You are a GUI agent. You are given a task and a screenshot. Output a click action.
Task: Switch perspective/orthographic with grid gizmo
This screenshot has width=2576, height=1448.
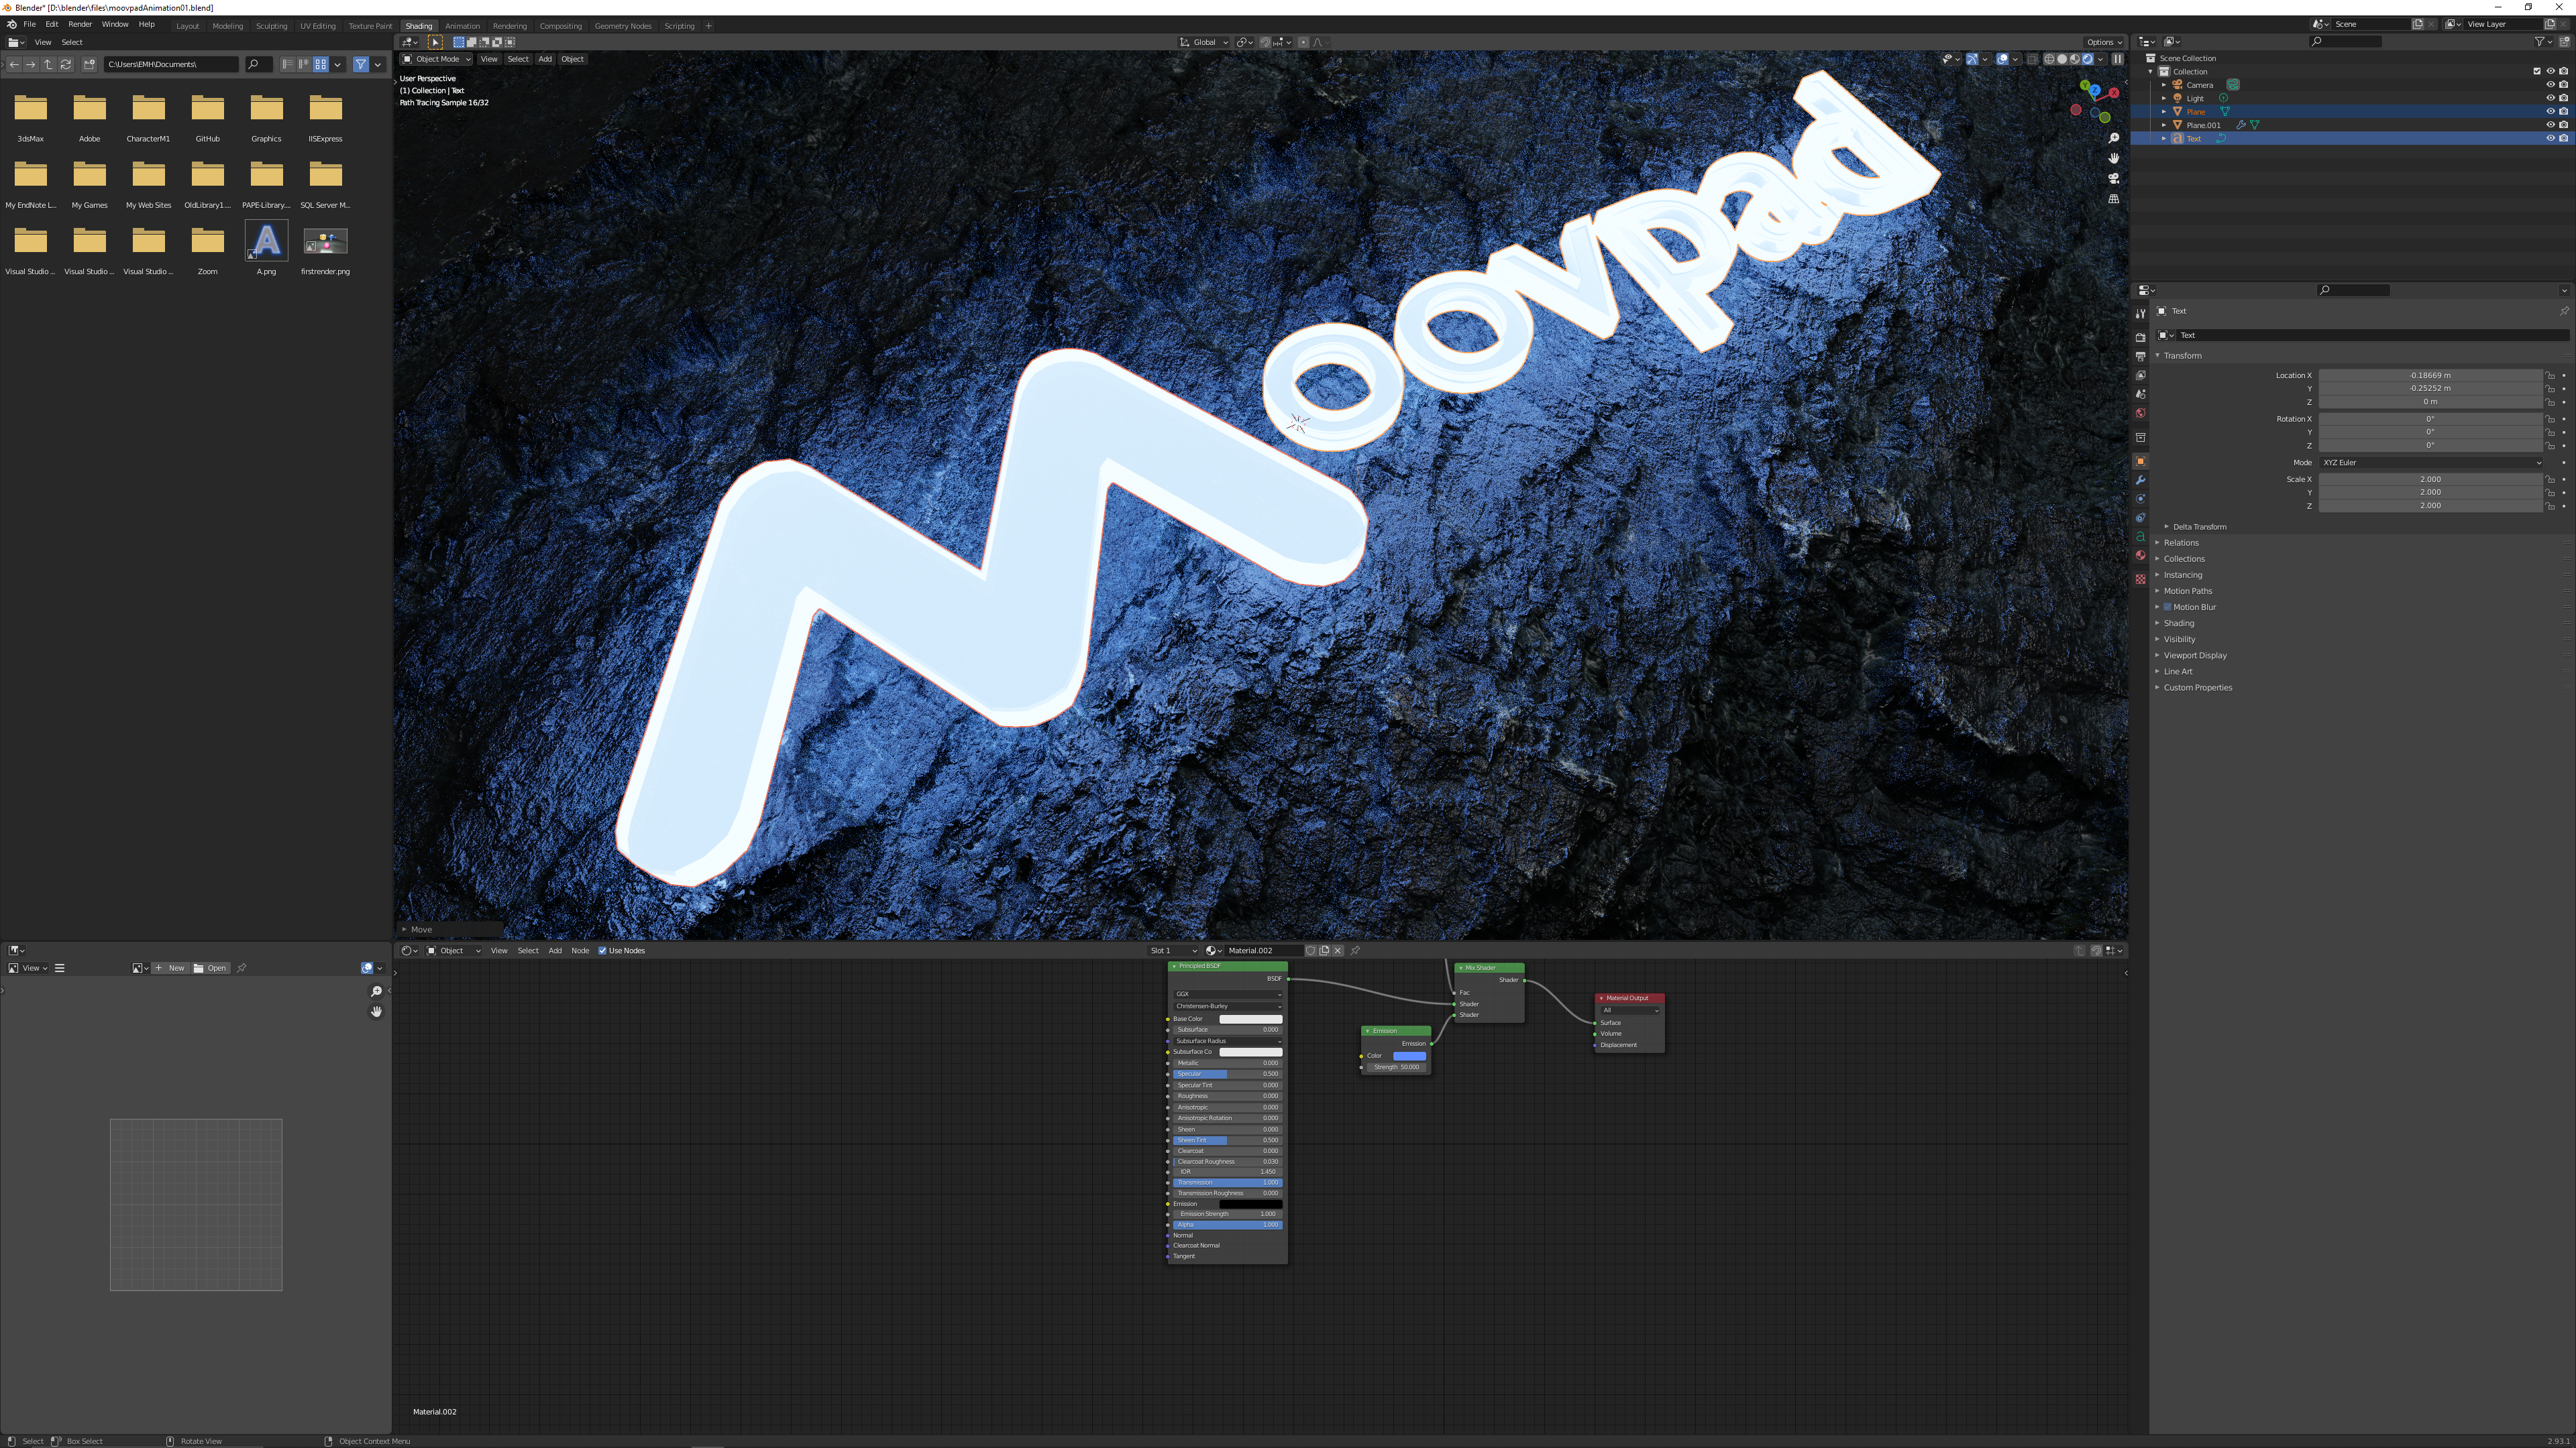pos(2113,199)
